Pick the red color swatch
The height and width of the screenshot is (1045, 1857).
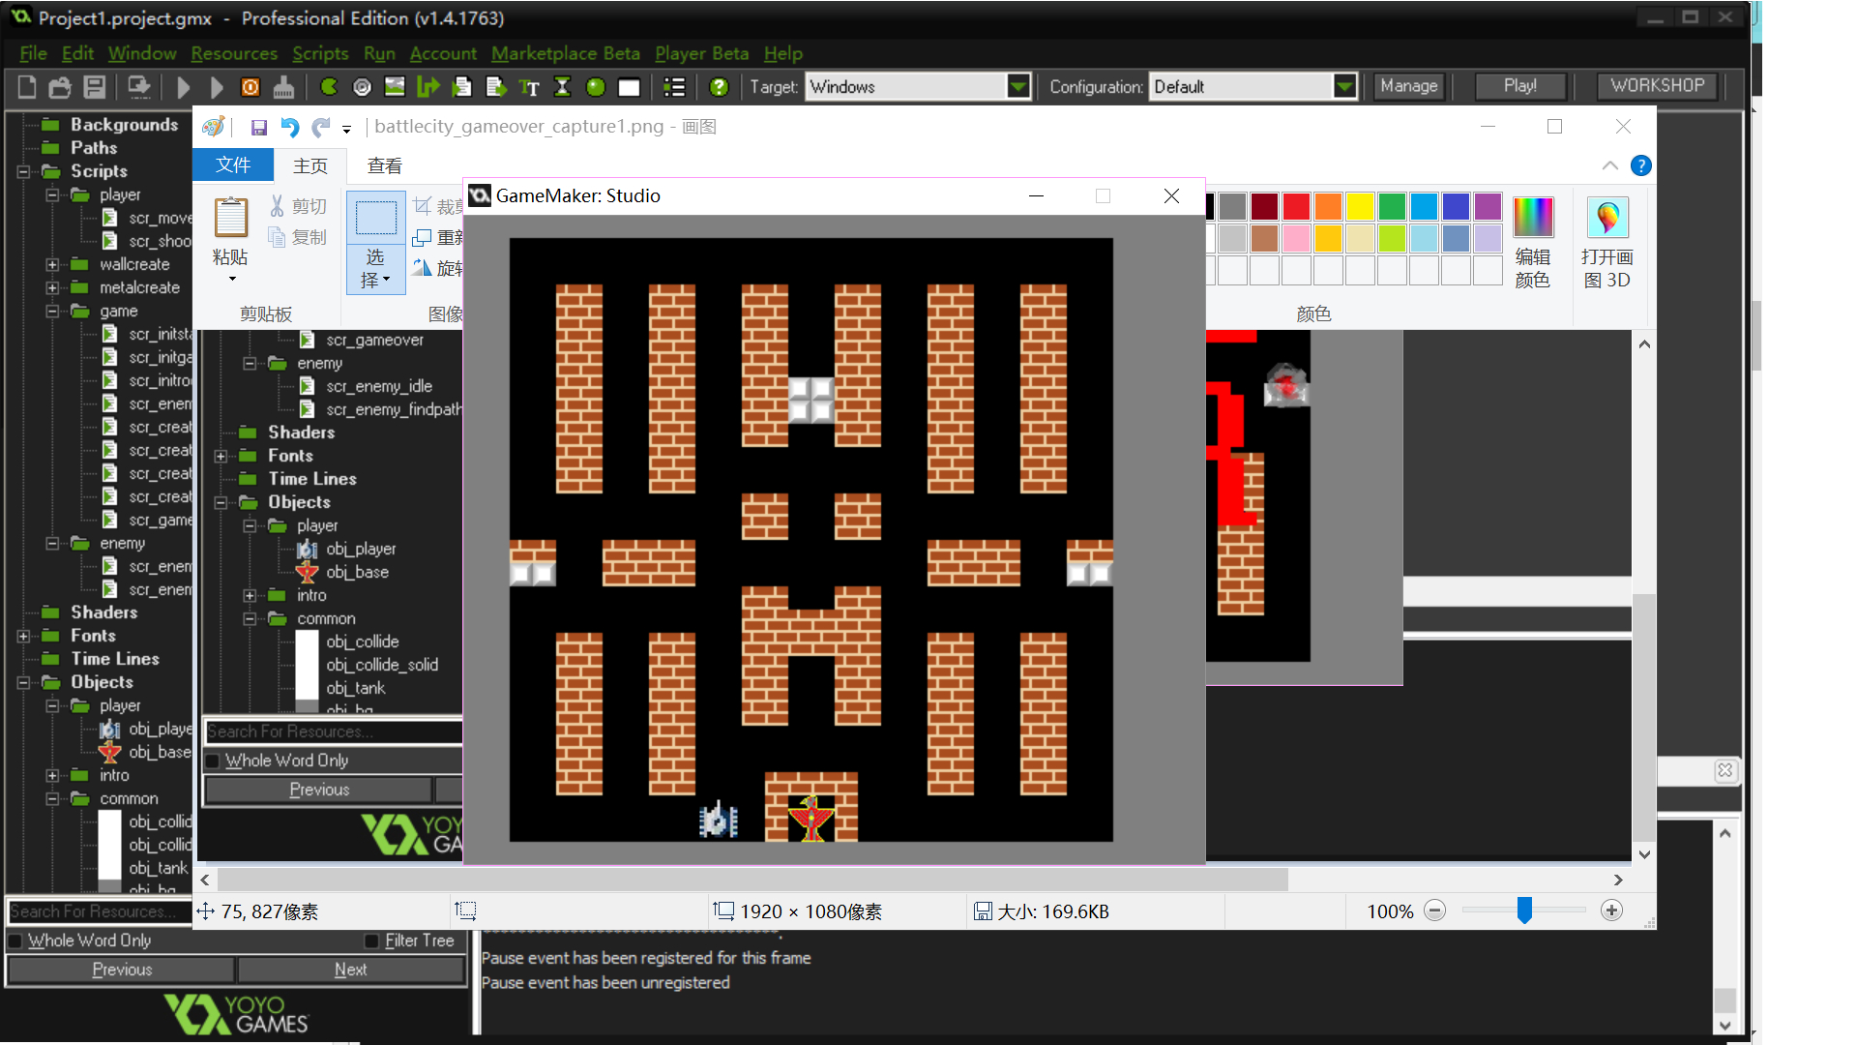coord(1296,206)
